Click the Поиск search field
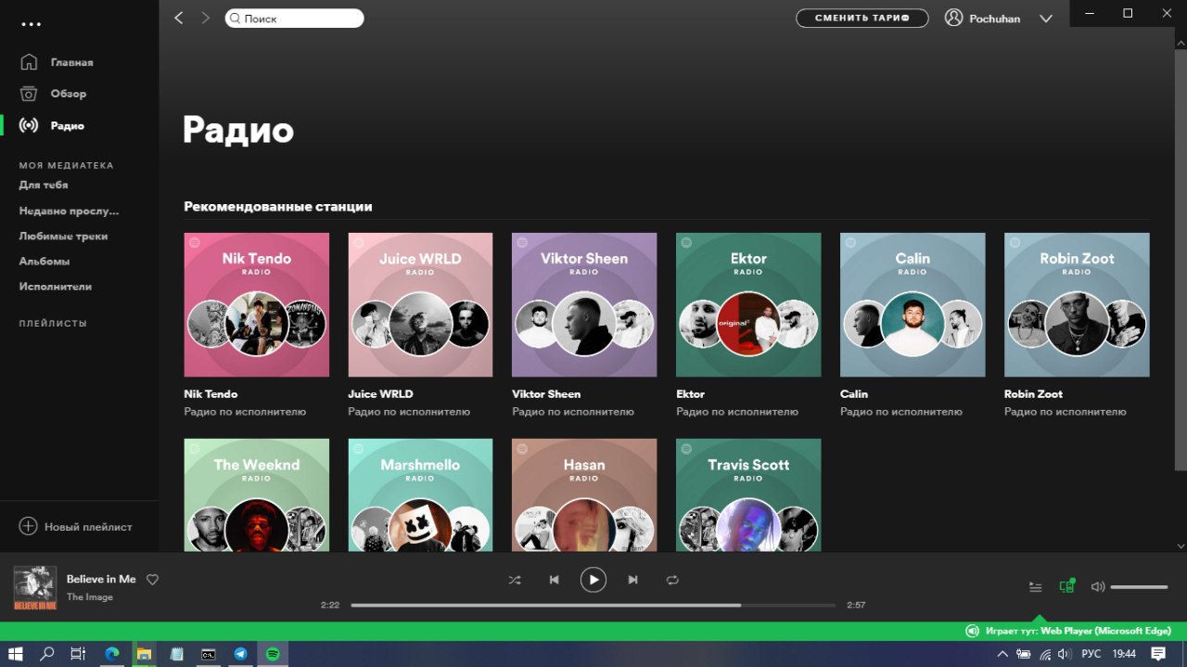 tap(294, 18)
